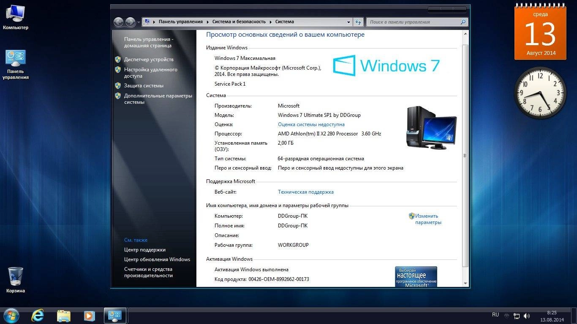
Task: Expand the address bar history dropdown
Action: [x=348, y=22]
